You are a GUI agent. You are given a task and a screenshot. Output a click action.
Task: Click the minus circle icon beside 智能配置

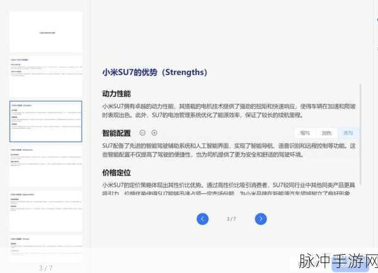pyautogui.click(x=142, y=133)
